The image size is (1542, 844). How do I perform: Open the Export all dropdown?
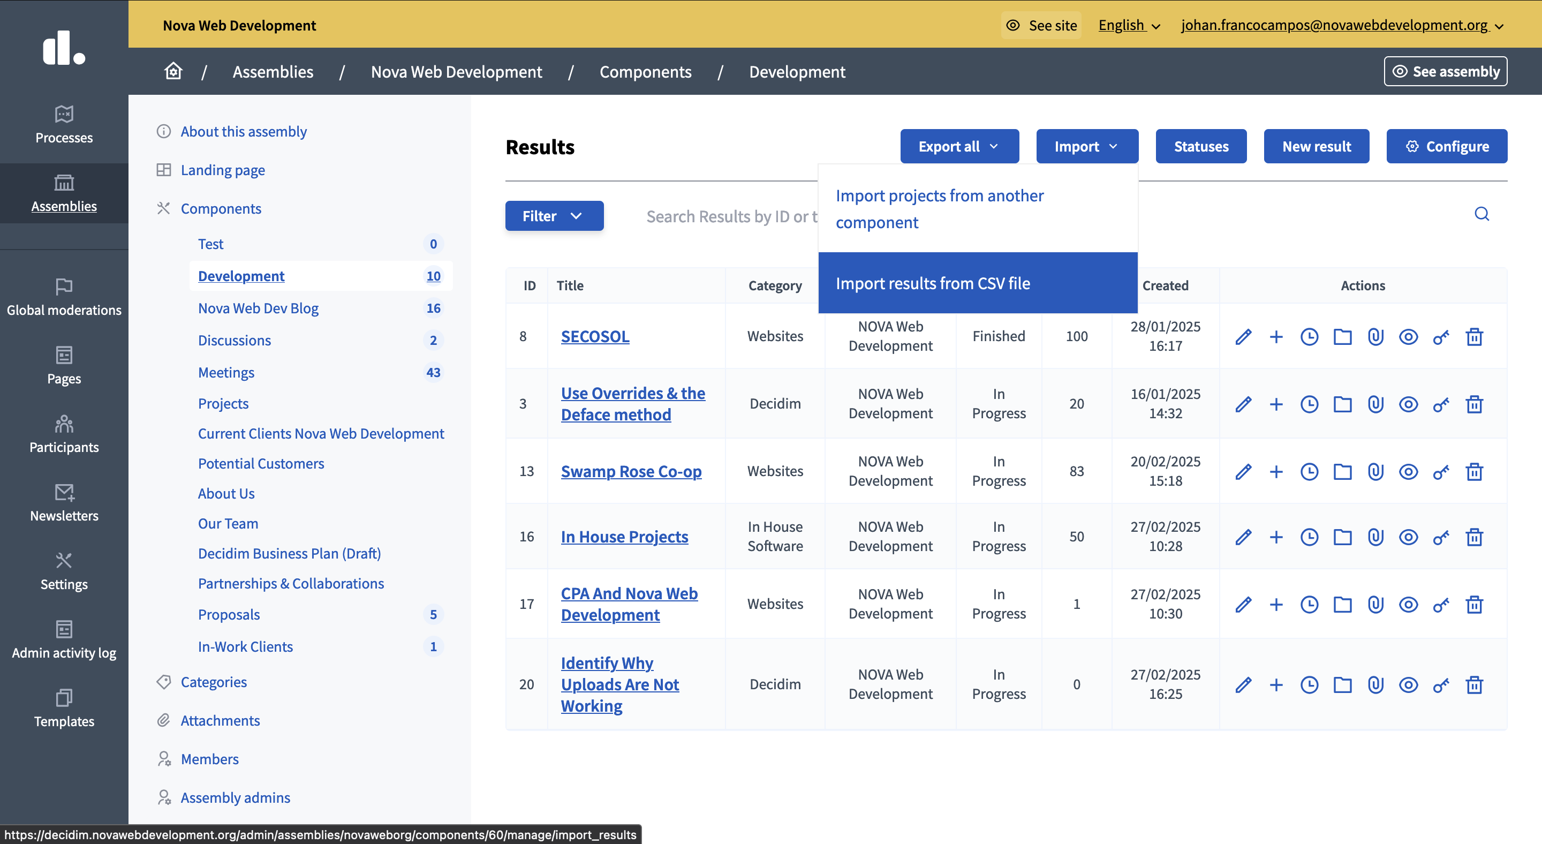[x=959, y=147]
